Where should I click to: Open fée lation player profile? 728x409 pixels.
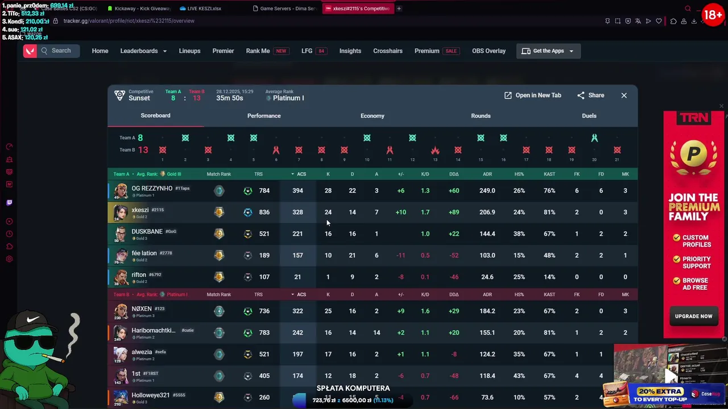(x=144, y=253)
